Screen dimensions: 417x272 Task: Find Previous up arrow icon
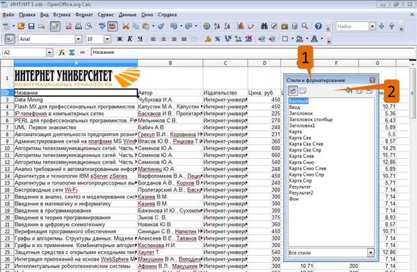point(391,26)
